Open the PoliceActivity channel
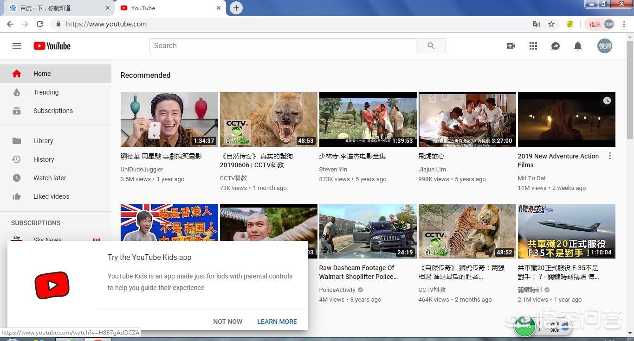Image resolution: width=634 pixels, height=341 pixels. tap(337, 290)
